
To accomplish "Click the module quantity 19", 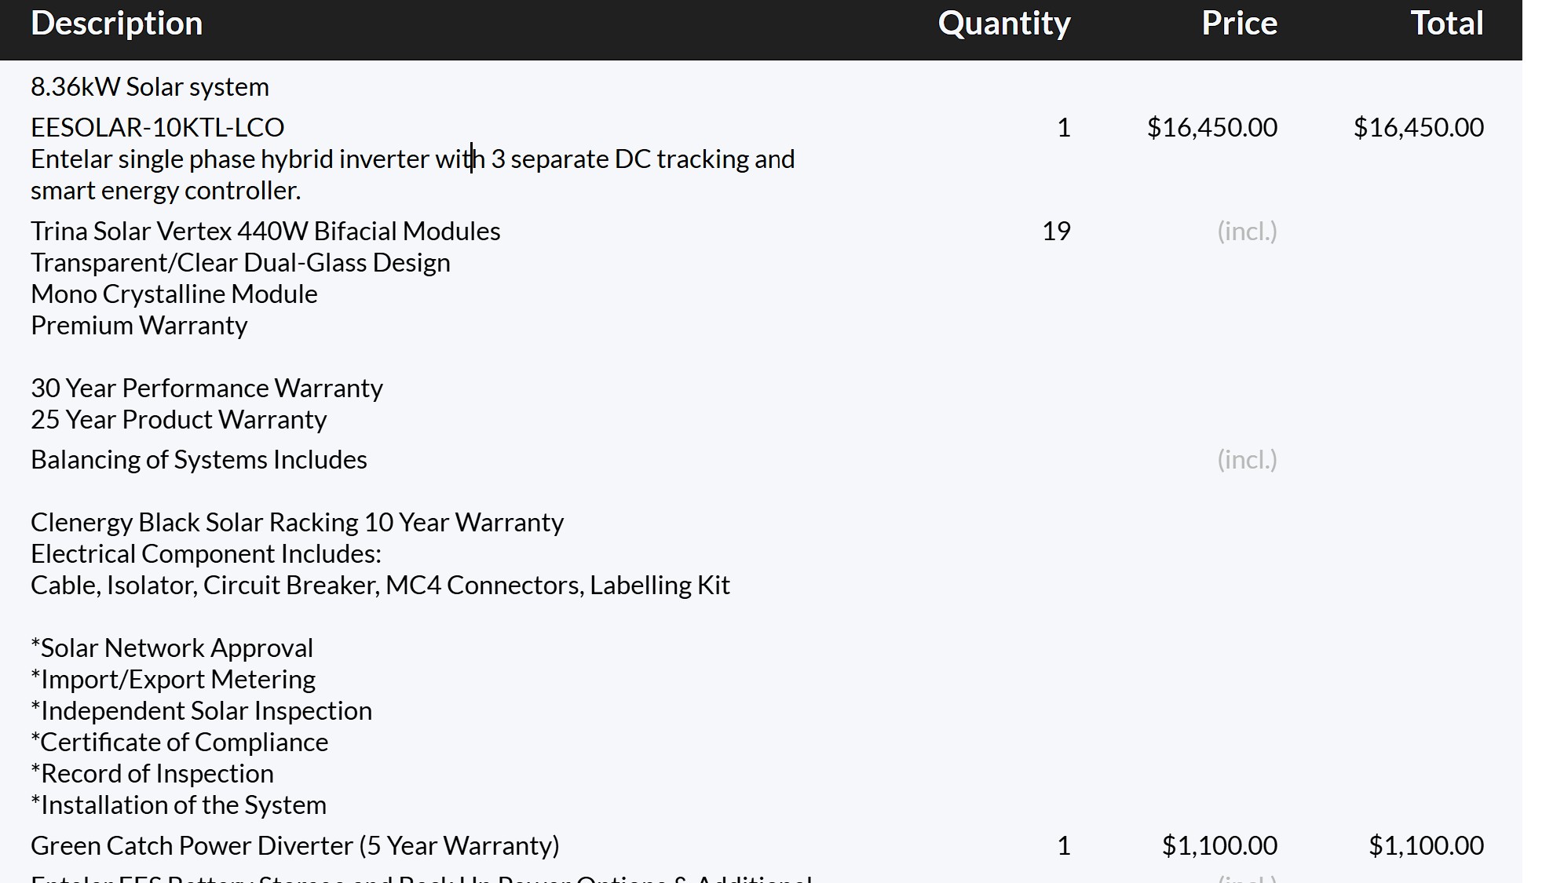I will pos(1056,232).
